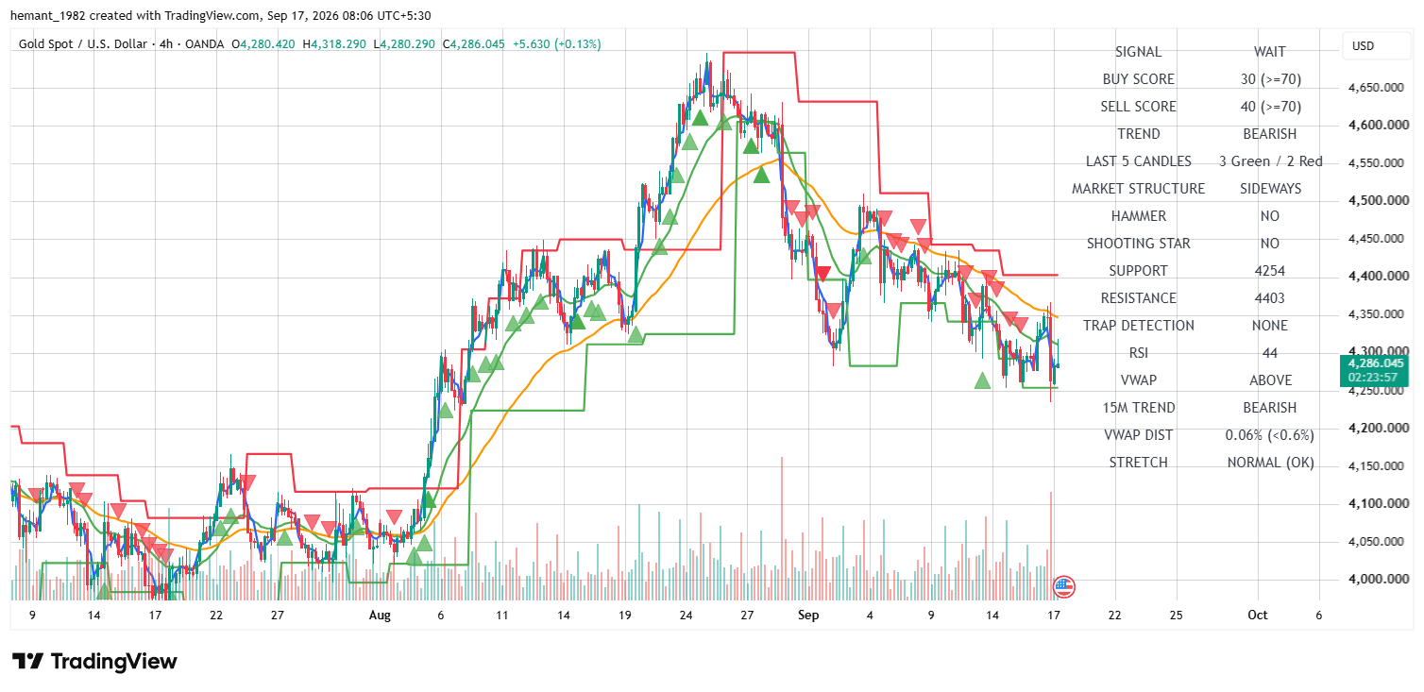Click the 15M TREND label
This screenshot has width=1424, height=692.
pos(1138,408)
